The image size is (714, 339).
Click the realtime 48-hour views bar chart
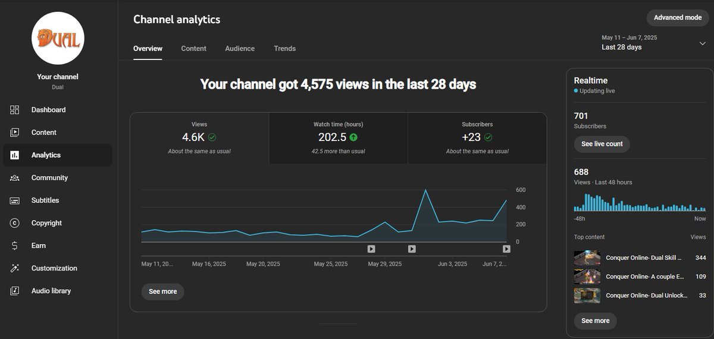(640, 202)
